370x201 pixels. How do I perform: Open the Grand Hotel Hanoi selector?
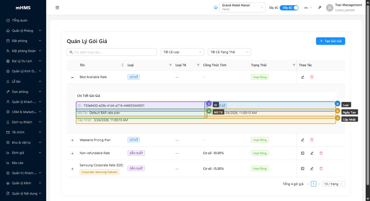click(x=242, y=8)
